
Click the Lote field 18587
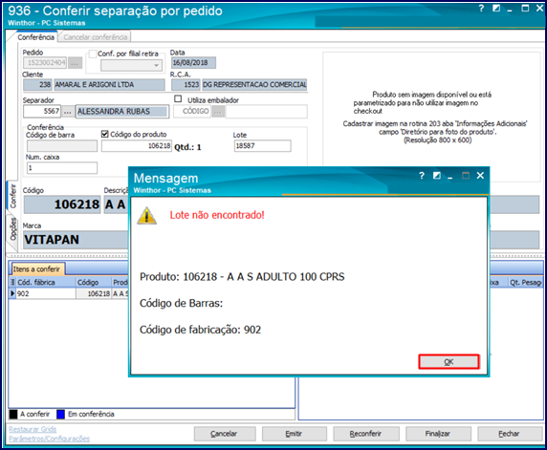tap(263, 146)
